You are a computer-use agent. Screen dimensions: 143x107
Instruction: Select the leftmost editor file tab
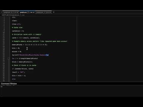tap(10, 12)
